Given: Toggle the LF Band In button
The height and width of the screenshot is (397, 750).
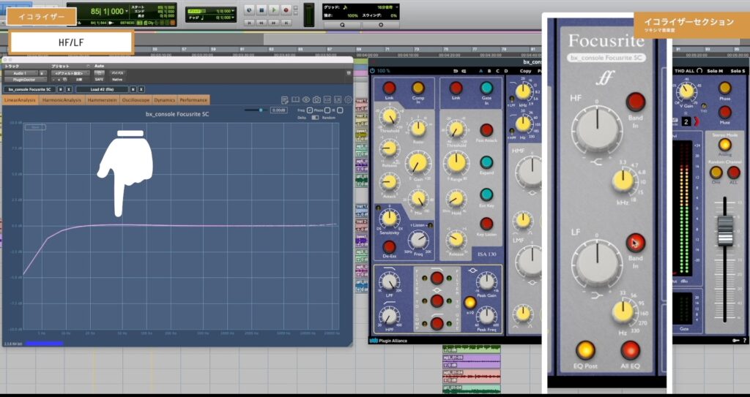Looking at the screenshot, I should pyautogui.click(x=636, y=243).
